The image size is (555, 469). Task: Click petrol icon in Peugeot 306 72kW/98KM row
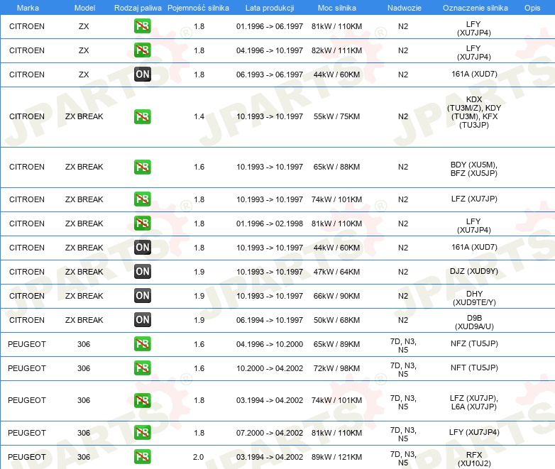click(x=142, y=368)
